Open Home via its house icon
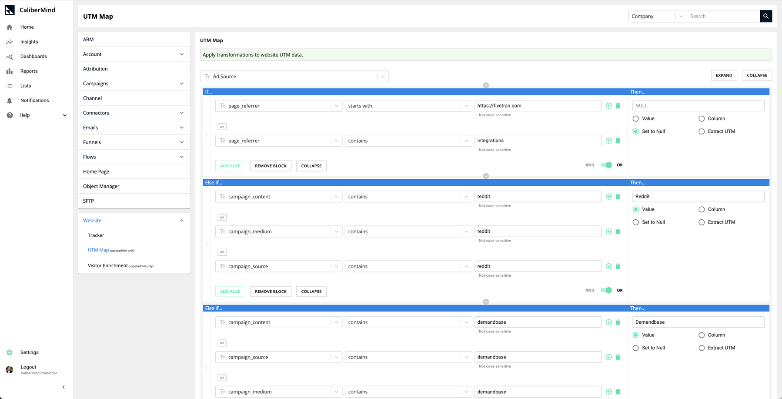The image size is (782, 399). [x=10, y=27]
